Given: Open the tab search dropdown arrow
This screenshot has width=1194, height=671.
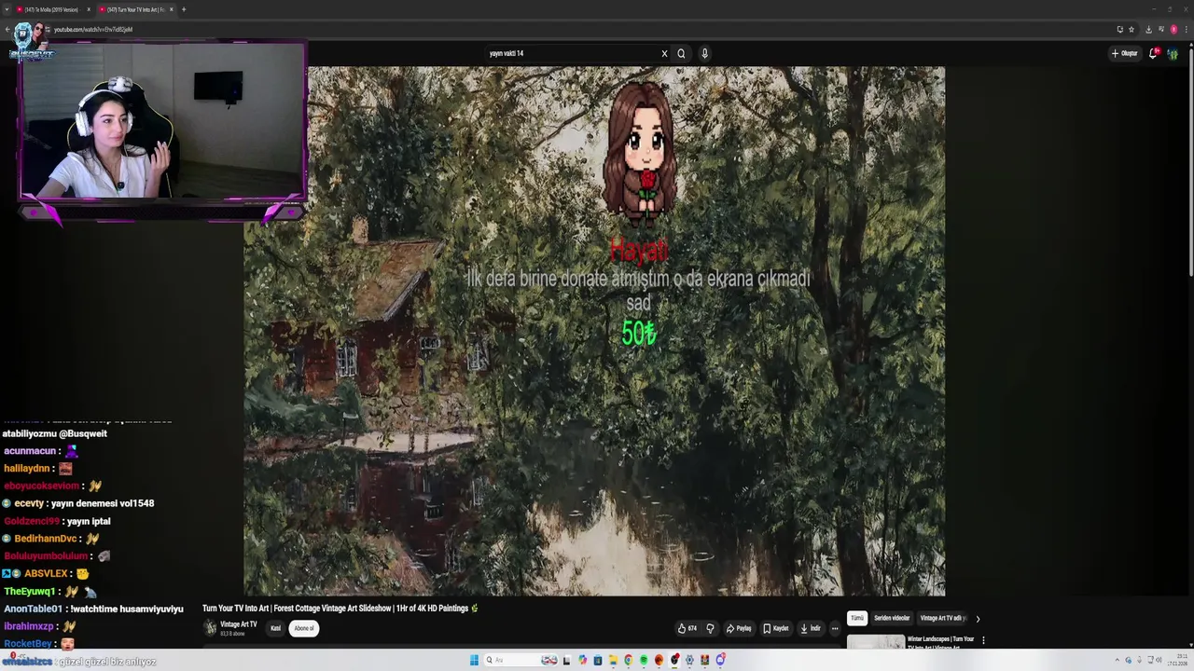Looking at the screenshot, I should click(x=7, y=9).
